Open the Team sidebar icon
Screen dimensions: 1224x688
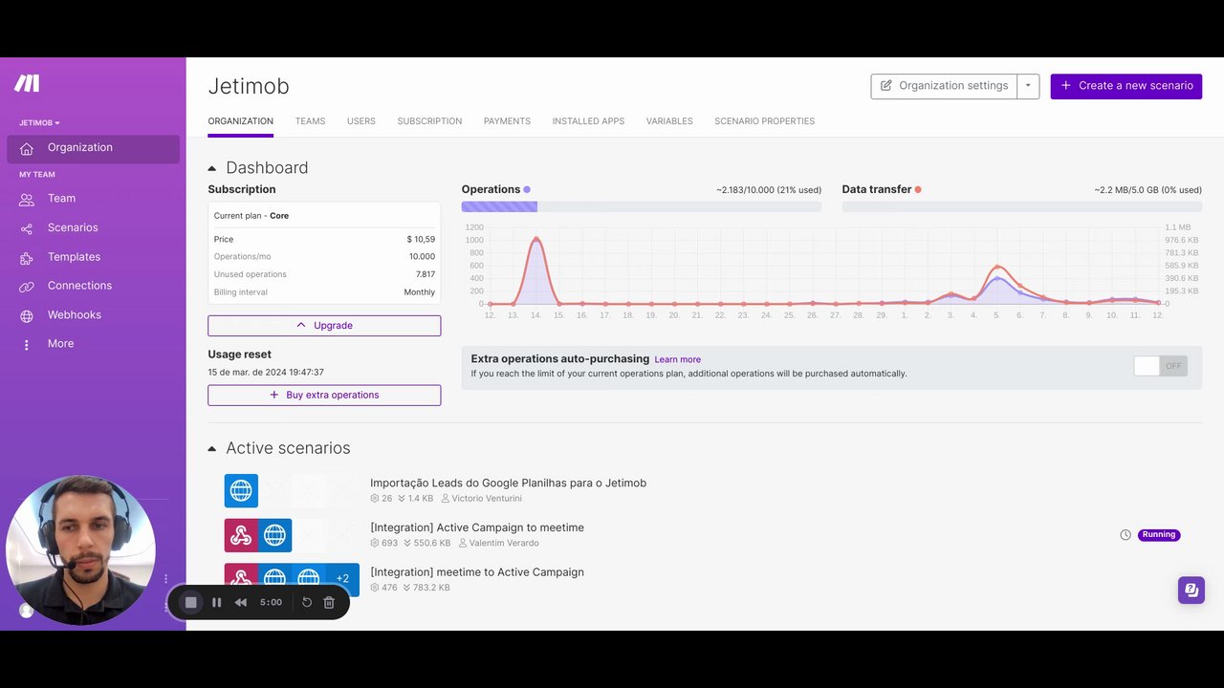click(x=27, y=199)
